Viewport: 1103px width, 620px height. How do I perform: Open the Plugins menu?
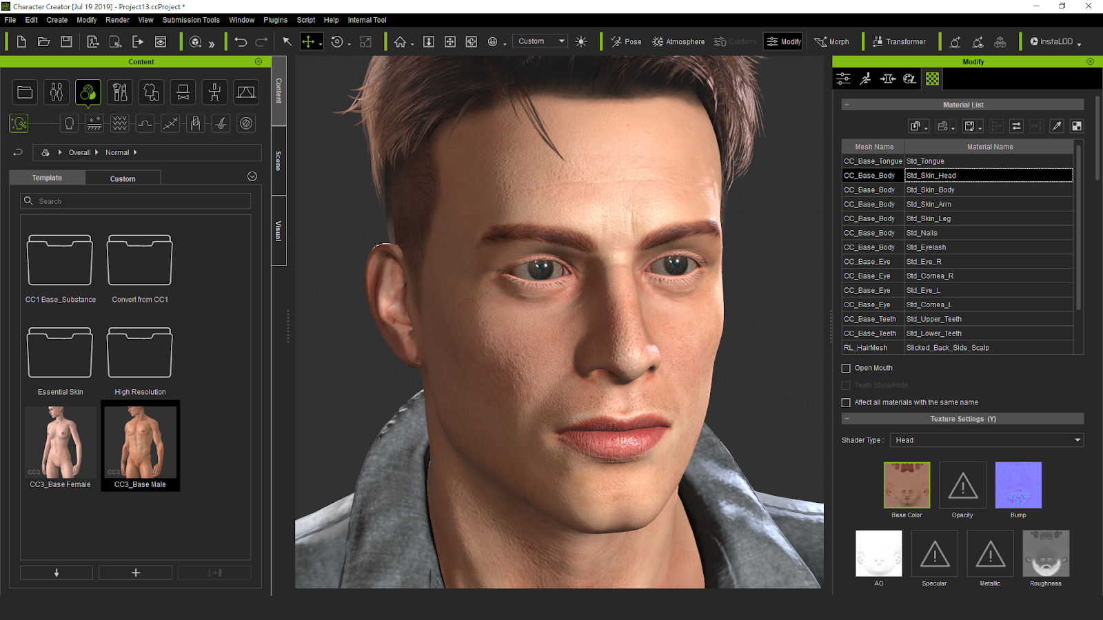(275, 20)
